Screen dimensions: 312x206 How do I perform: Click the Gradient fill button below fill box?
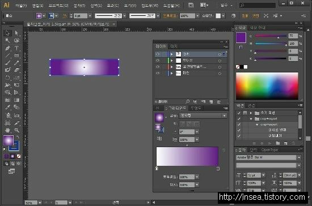point(12,156)
